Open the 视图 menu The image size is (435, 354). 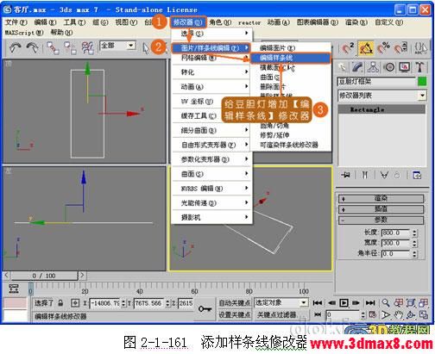[126, 22]
